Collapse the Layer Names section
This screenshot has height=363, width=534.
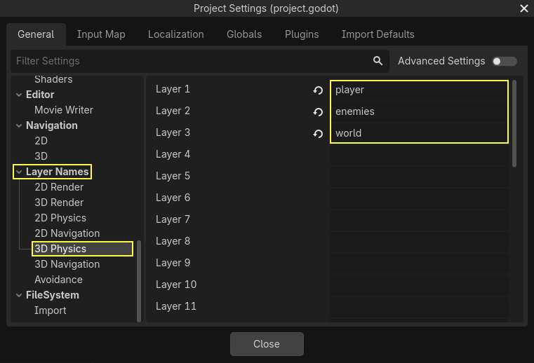[x=19, y=172]
